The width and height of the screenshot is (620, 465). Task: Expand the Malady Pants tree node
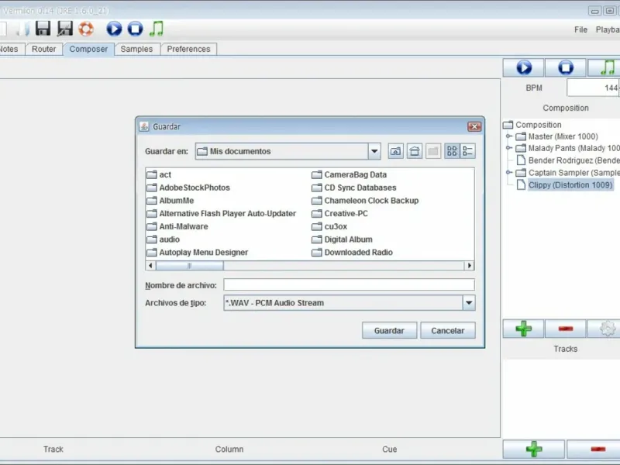point(509,148)
